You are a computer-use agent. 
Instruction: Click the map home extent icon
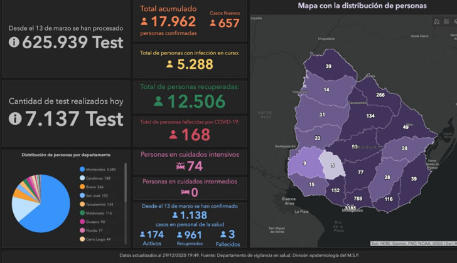click(437, 21)
